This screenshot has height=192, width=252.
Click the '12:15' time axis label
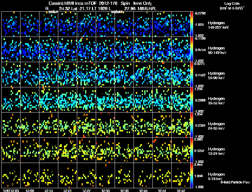[x=49, y=190]
